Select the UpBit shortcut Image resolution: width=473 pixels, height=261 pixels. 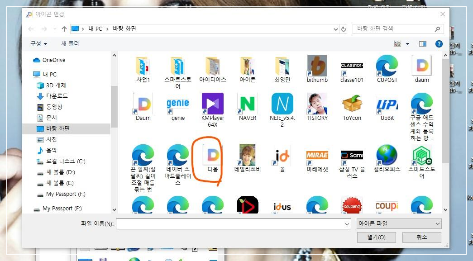pyautogui.click(x=387, y=107)
